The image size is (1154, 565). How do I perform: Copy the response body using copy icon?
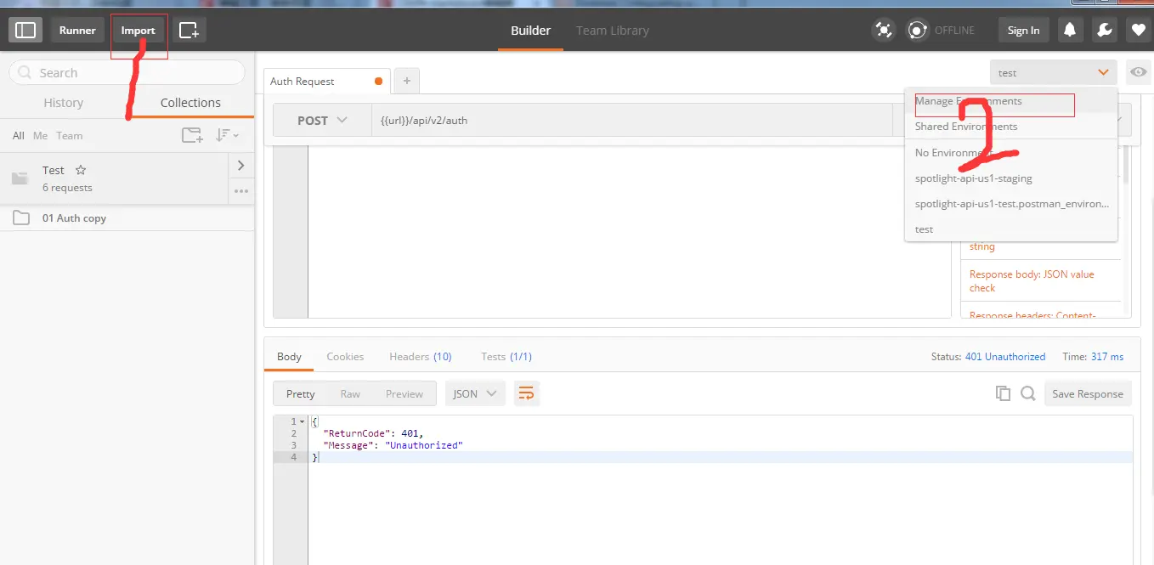tap(1004, 393)
